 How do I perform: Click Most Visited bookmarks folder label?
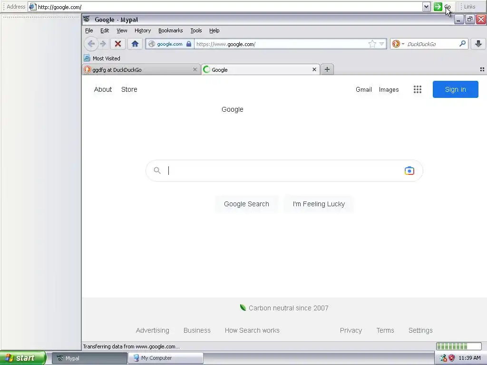point(106,58)
